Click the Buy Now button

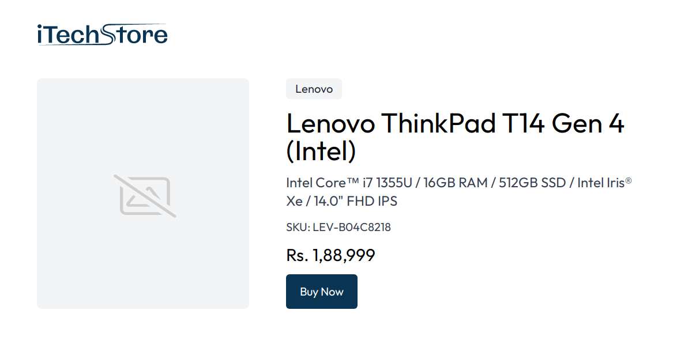point(321,292)
